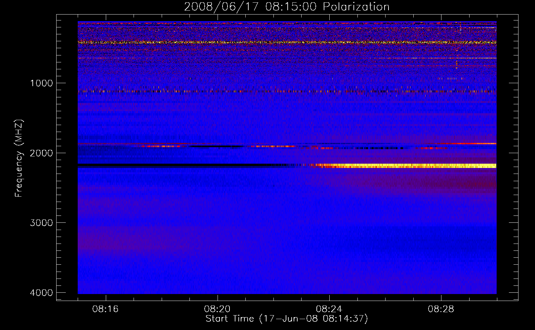
Task: Click the plot title "2008/06/17 08:15:00 Polarization"
Action: (x=287, y=7)
